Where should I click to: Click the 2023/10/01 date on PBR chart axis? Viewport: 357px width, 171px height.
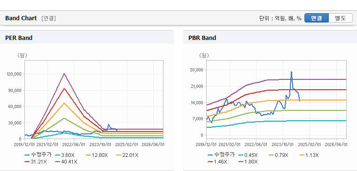click(x=283, y=145)
